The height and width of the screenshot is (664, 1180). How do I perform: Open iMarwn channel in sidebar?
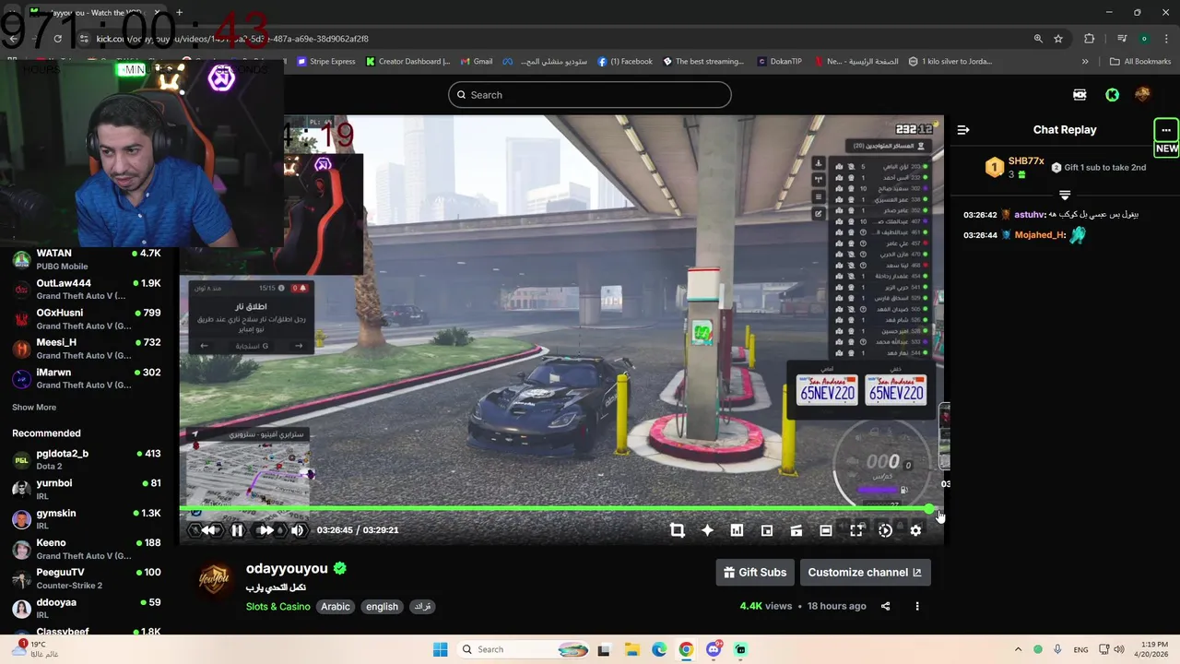click(x=88, y=378)
